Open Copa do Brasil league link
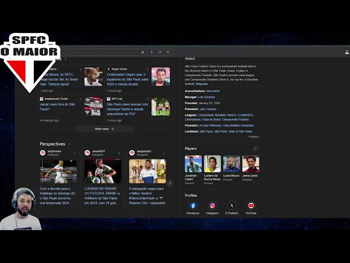This screenshot has width=350, height=263. [x=211, y=119]
